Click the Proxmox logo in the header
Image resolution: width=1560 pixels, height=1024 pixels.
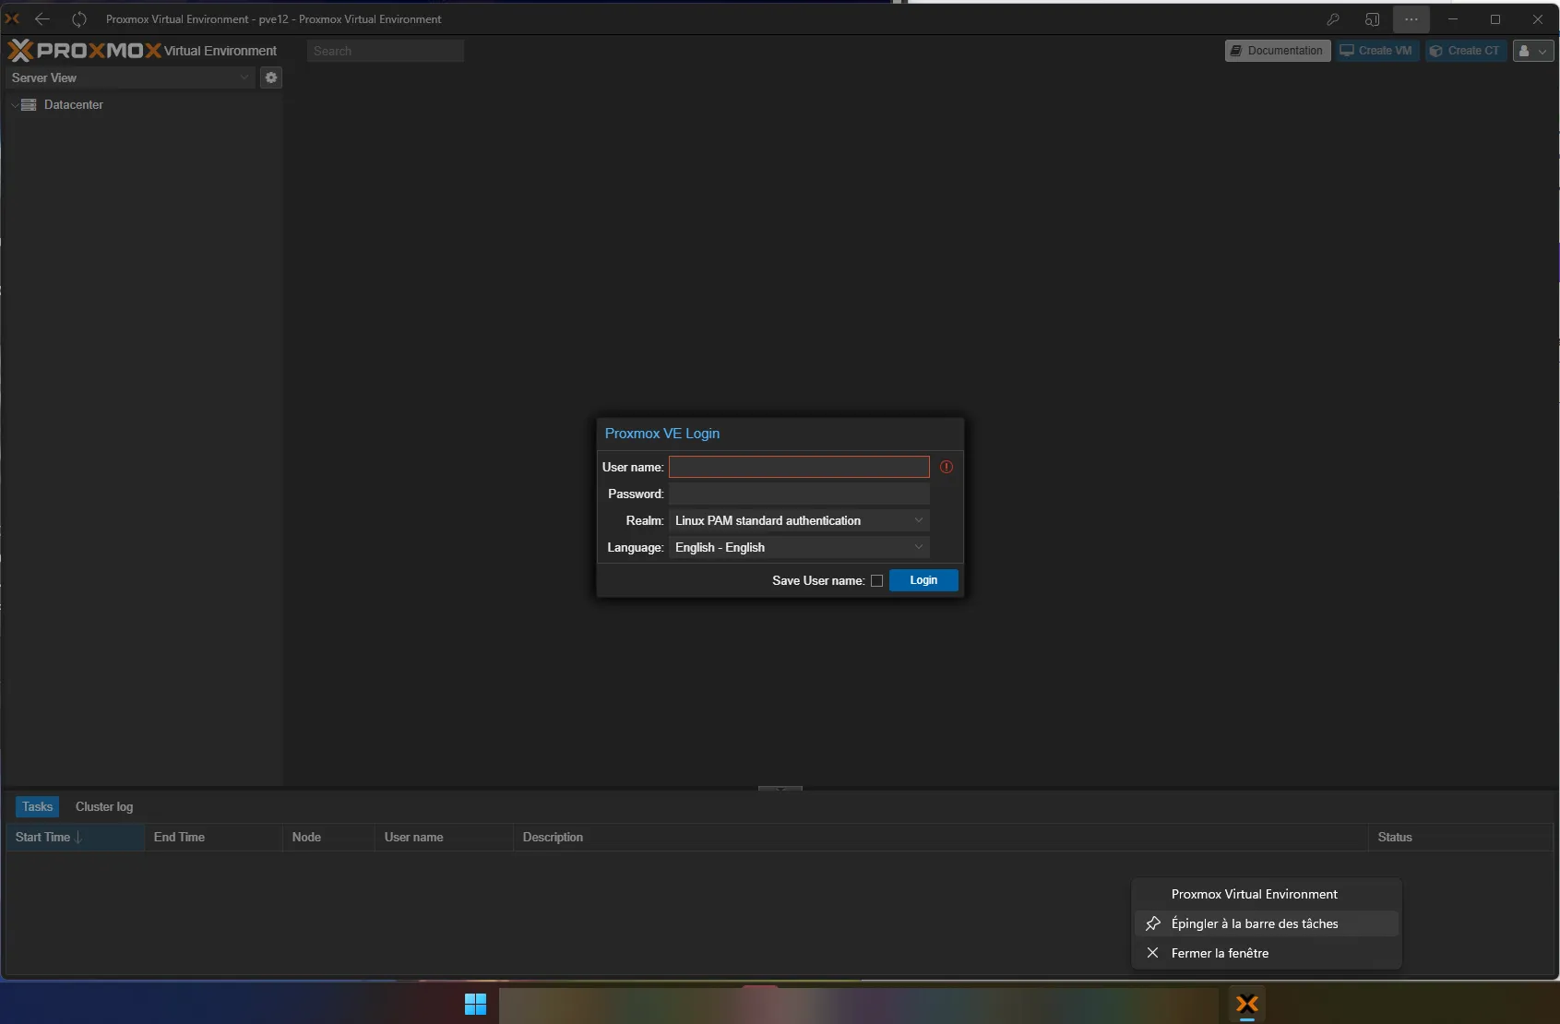85,51
